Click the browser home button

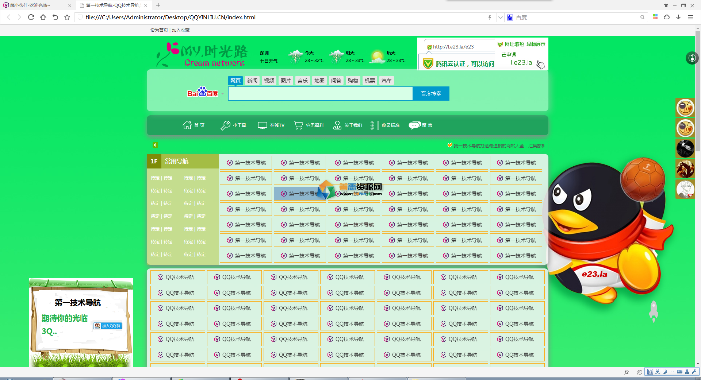(43, 17)
